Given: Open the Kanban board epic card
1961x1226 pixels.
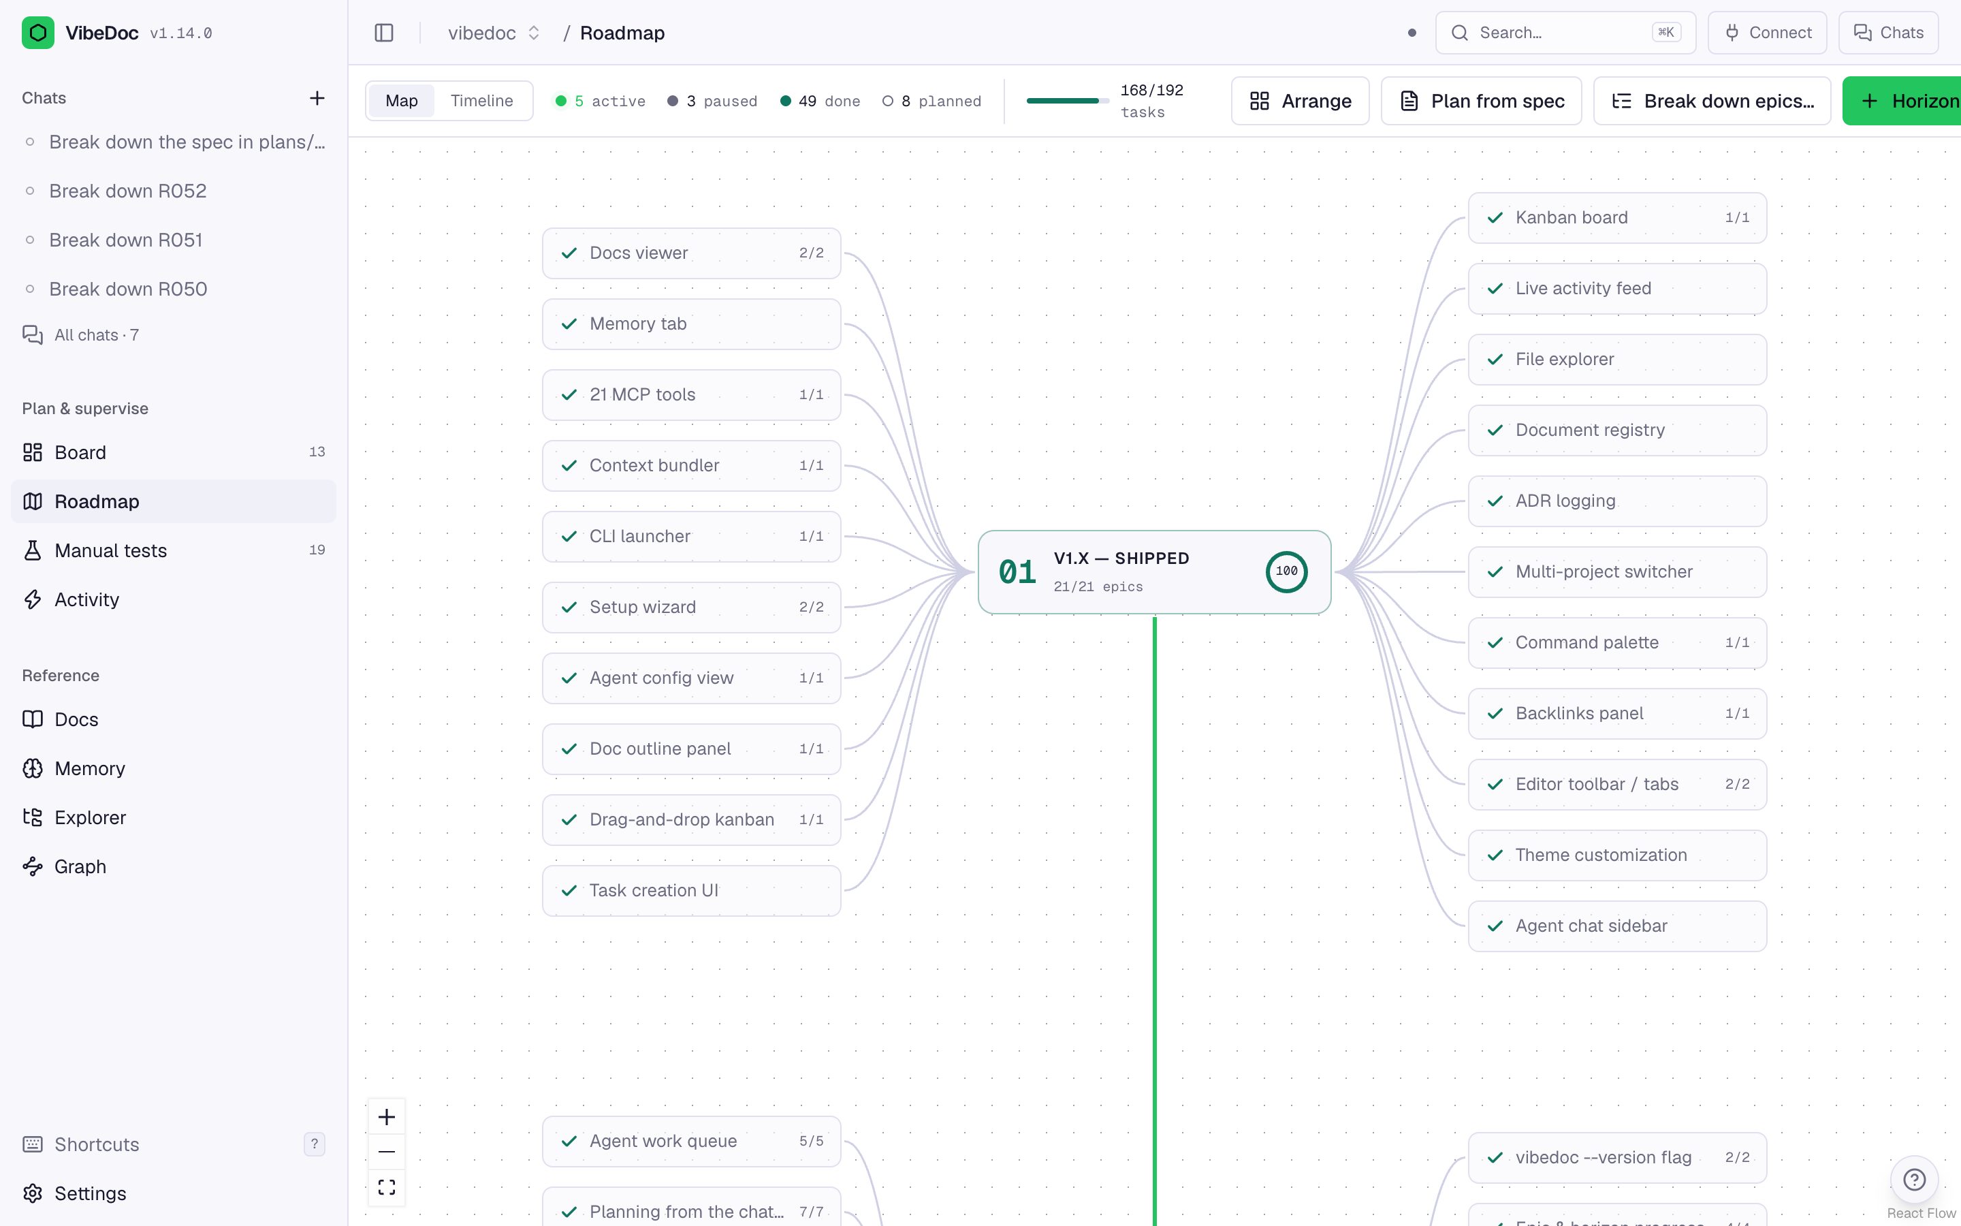Looking at the screenshot, I should pyautogui.click(x=1616, y=217).
